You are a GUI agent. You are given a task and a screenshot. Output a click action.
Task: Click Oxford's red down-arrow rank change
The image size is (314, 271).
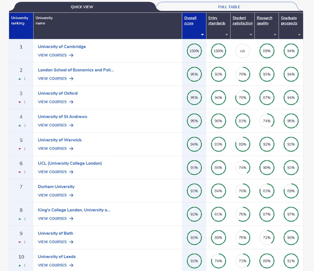click(20, 102)
